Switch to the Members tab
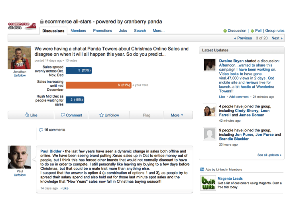The height and width of the screenshot is (215, 287). [78, 31]
